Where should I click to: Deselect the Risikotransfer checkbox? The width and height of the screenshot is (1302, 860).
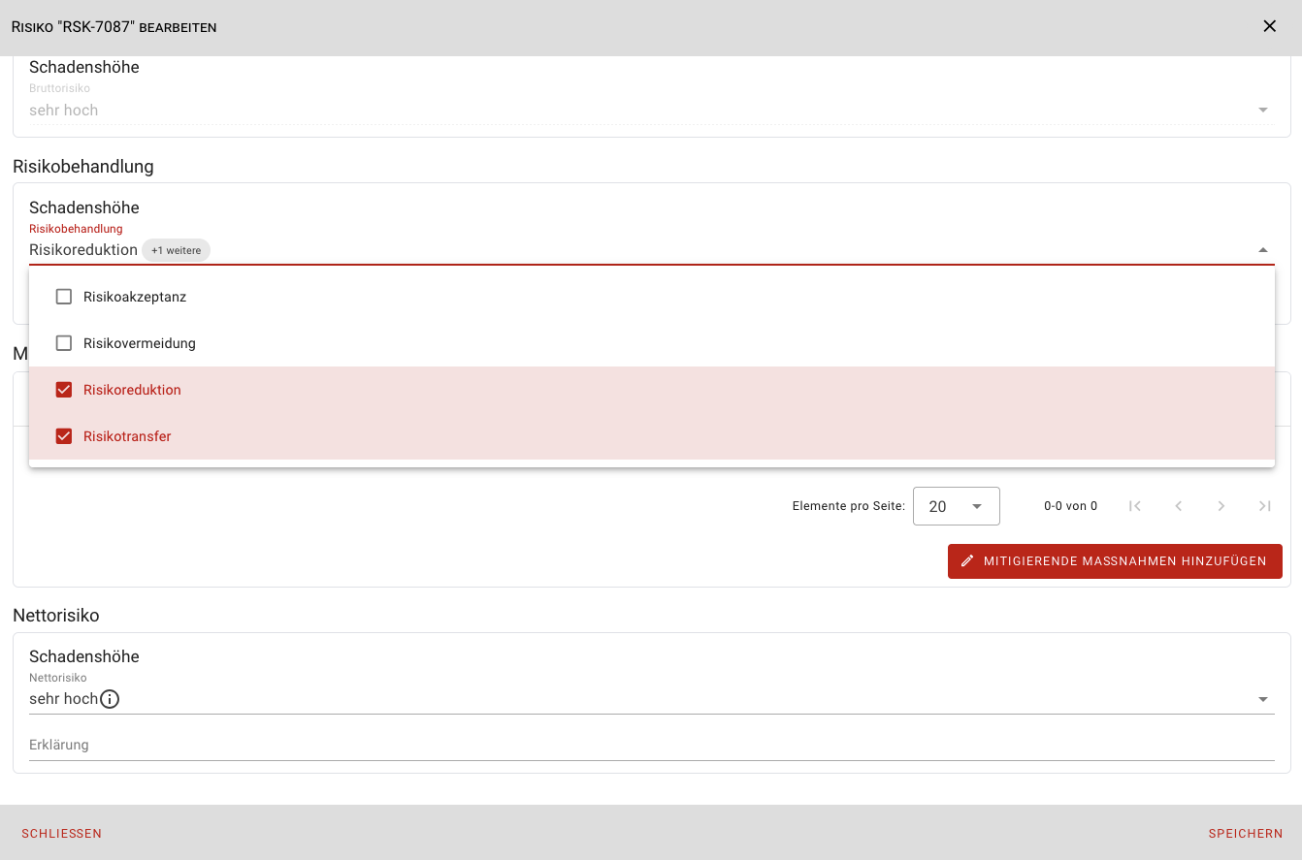click(x=64, y=436)
